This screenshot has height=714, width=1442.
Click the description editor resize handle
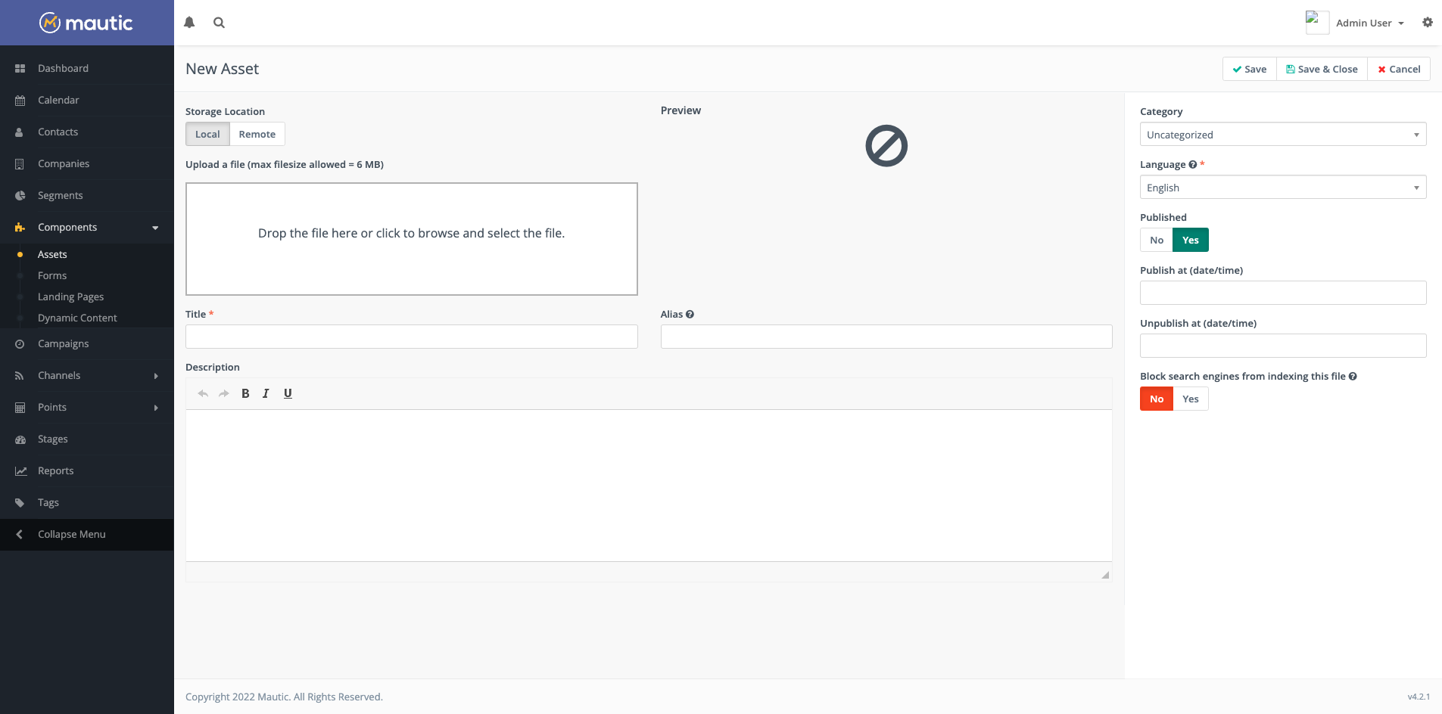[1105, 575]
